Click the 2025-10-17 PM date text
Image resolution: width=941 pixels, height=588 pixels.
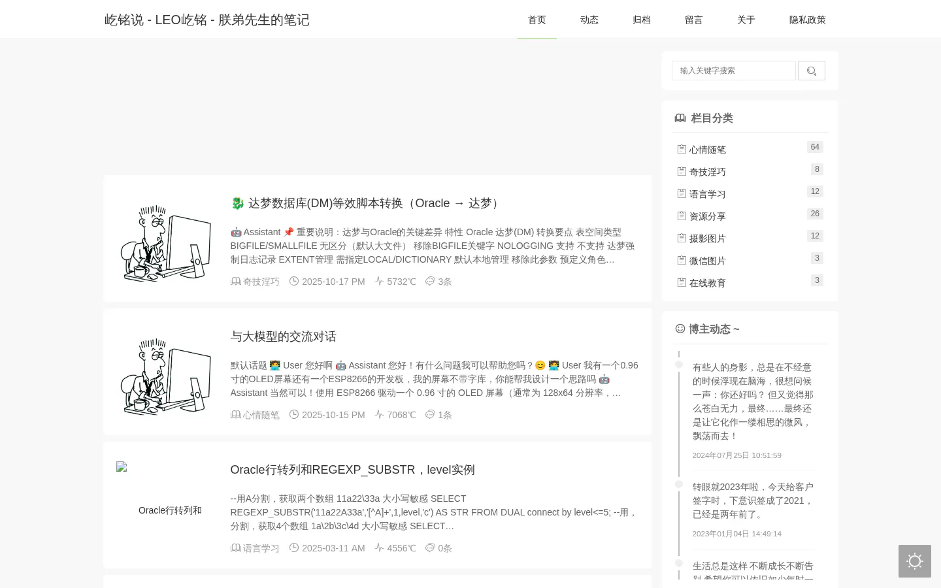tap(333, 282)
